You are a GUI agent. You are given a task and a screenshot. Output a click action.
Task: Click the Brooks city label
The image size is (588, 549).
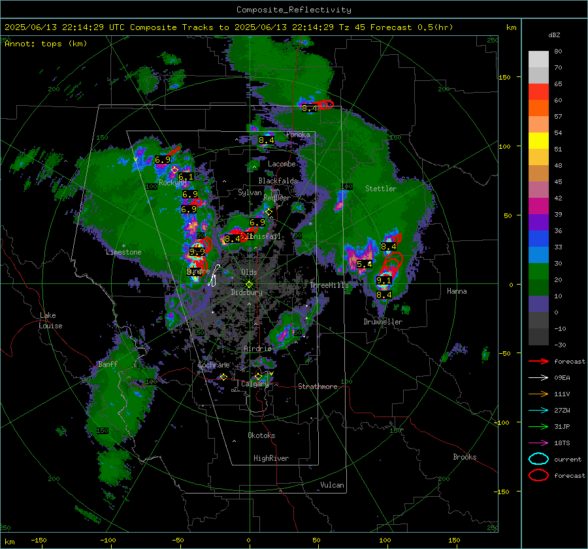(x=465, y=457)
